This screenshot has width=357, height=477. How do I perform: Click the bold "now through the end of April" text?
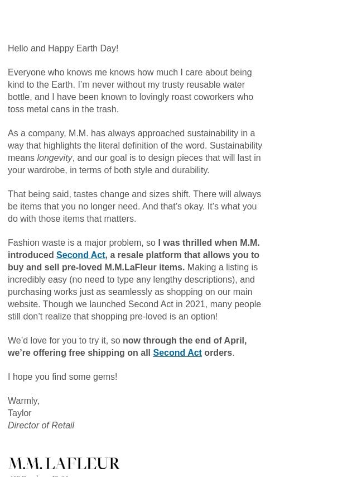tap(184, 341)
